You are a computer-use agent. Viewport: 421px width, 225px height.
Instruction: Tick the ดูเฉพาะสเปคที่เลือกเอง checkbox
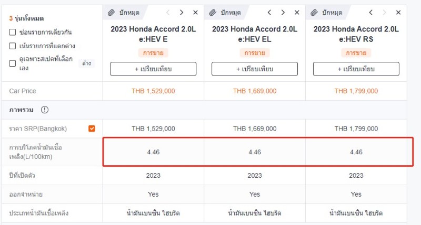coord(12,63)
